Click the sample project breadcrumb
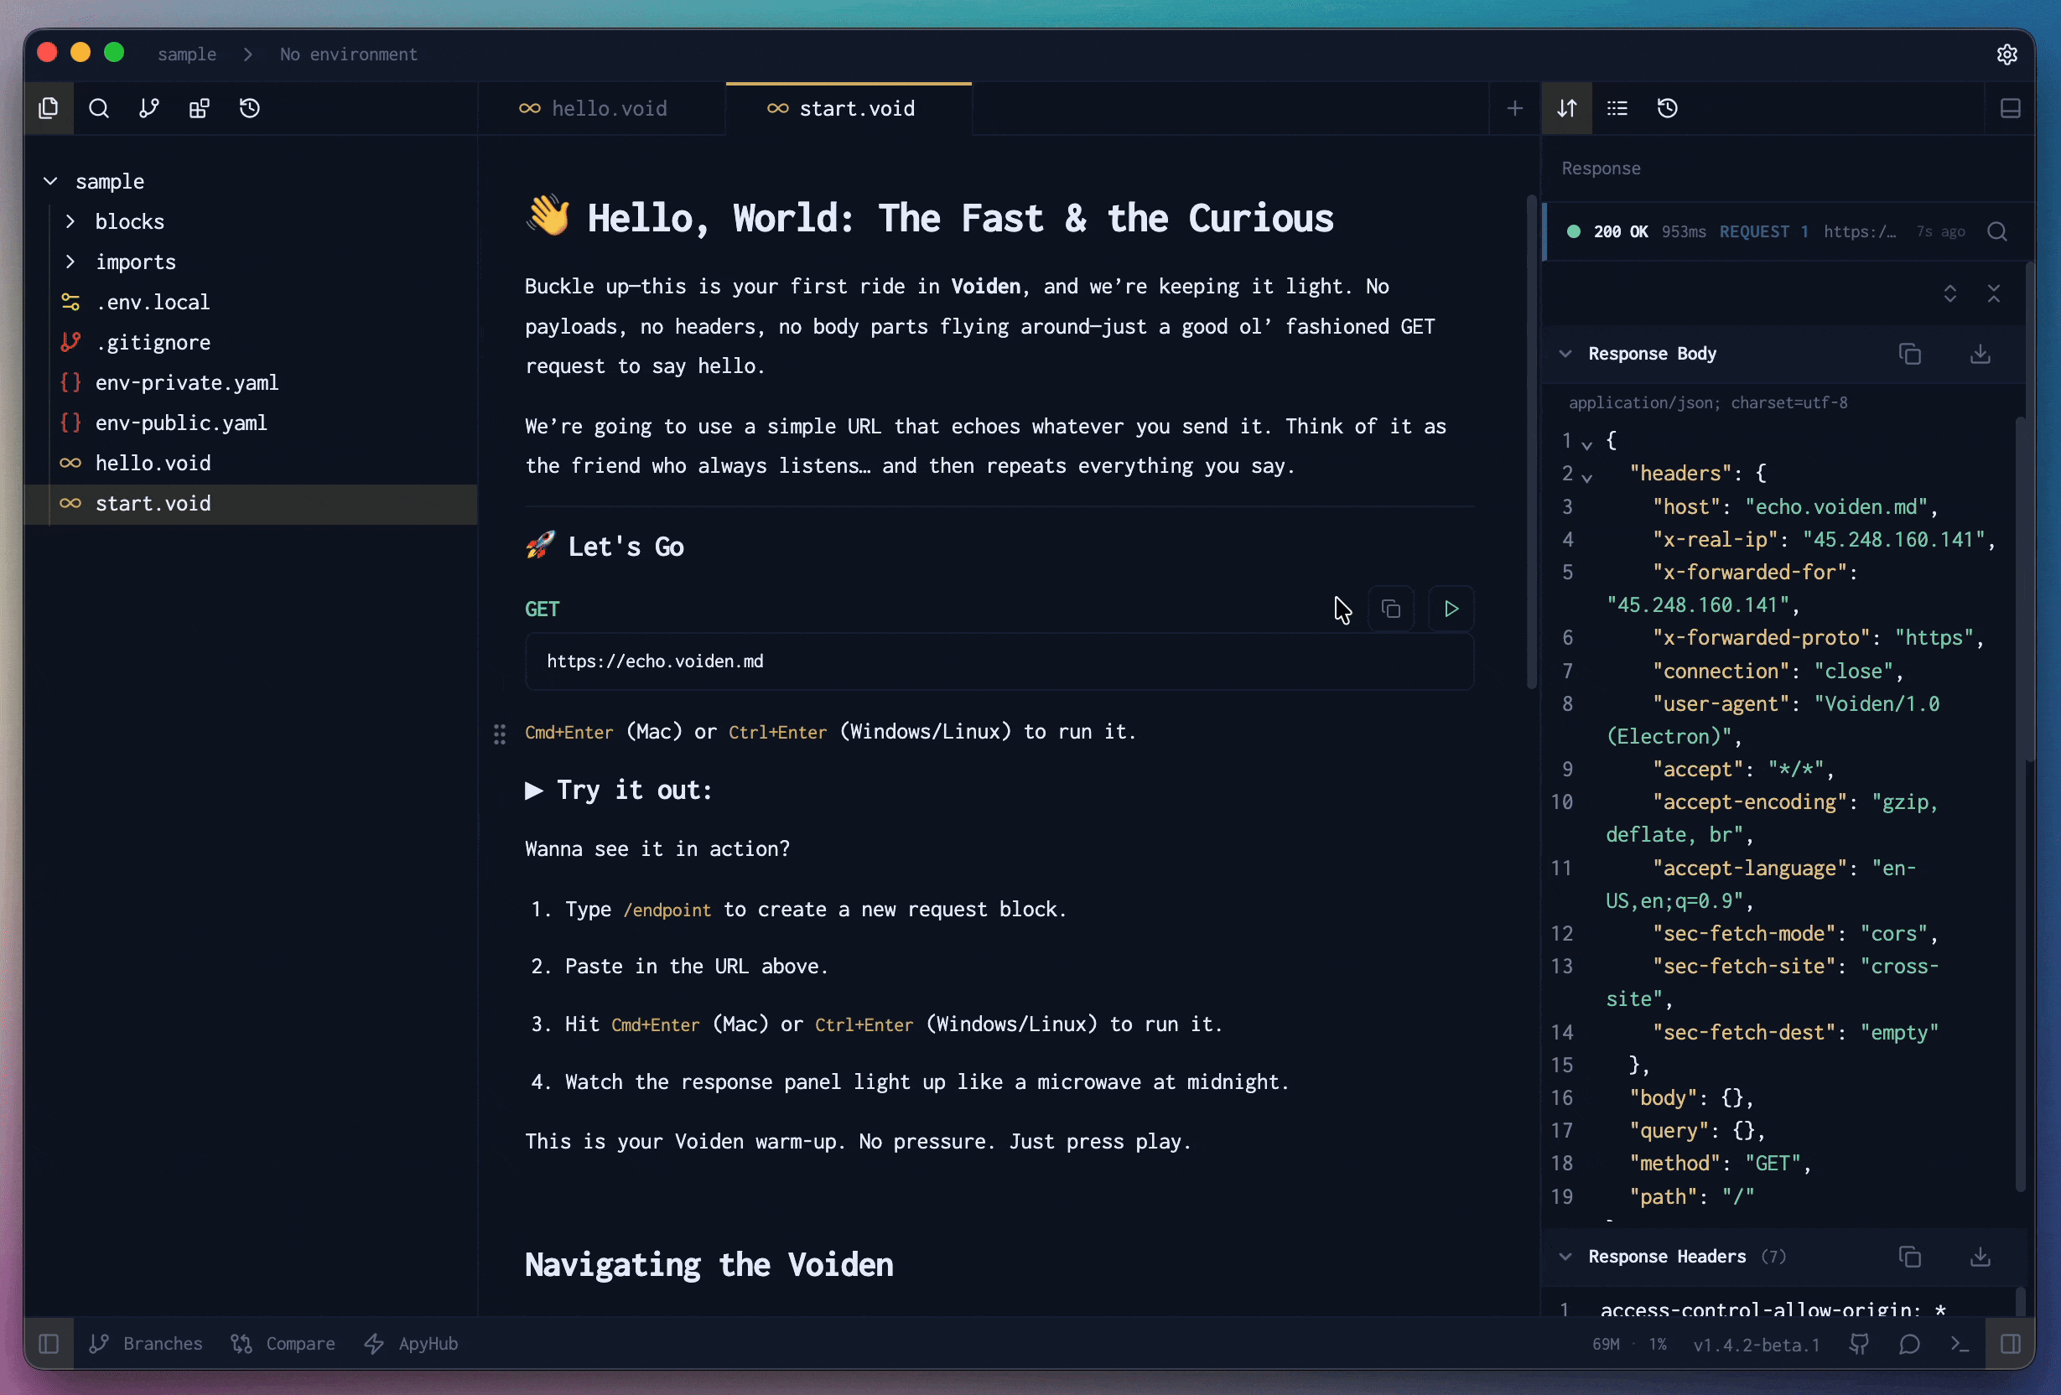The height and width of the screenshot is (1395, 2061). pyautogui.click(x=187, y=54)
